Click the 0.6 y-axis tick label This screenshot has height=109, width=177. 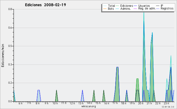point(10,28)
